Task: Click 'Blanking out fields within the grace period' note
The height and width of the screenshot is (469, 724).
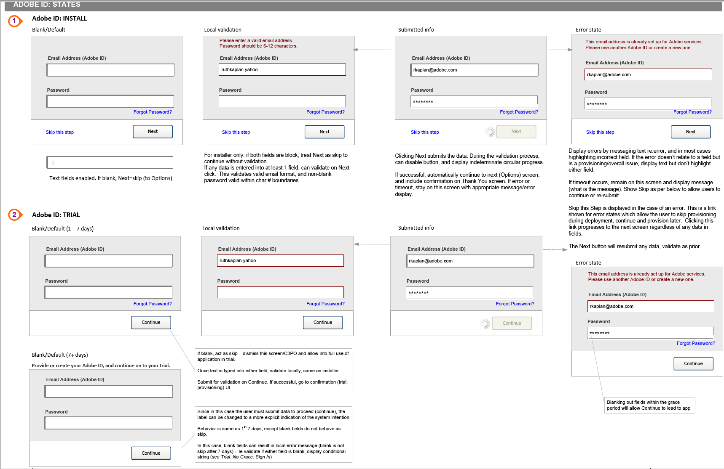Action: tap(649, 405)
